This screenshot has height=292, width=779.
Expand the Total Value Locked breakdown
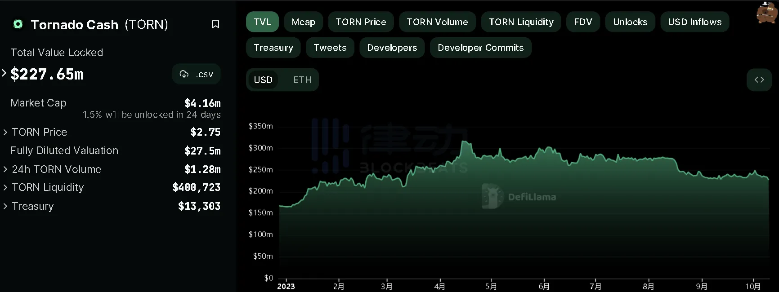[x=4, y=73]
